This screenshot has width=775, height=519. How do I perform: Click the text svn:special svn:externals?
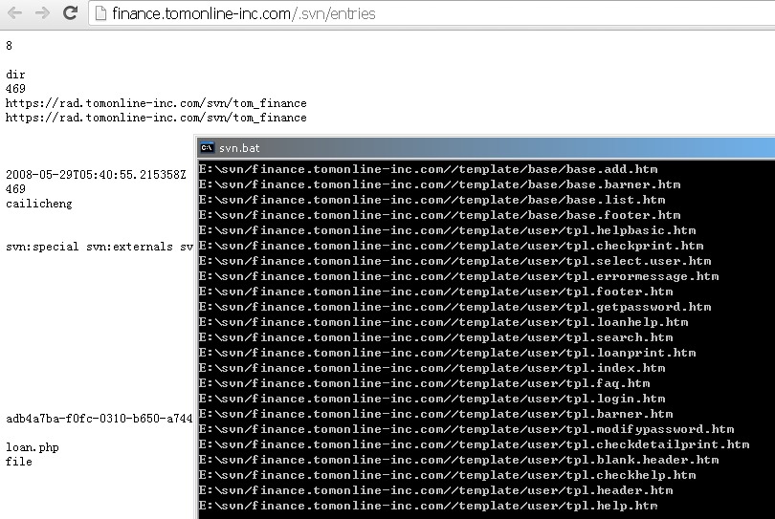(x=90, y=247)
